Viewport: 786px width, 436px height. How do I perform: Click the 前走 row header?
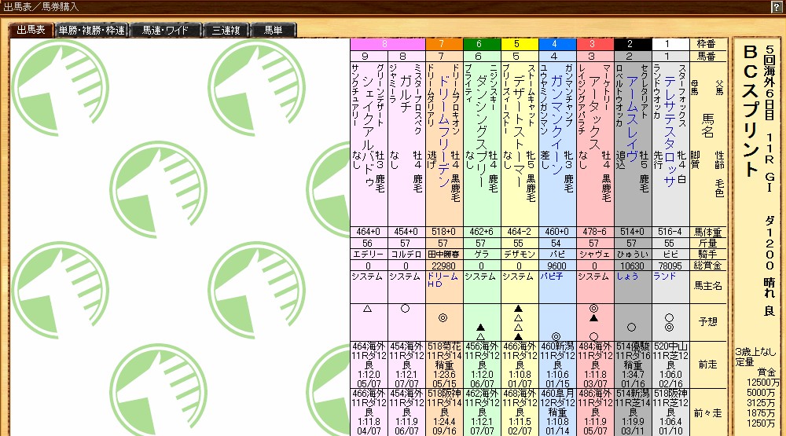tap(708, 365)
